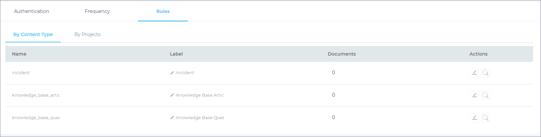Click pencil icon beside Knowledge Base Artic label

click(x=172, y=95)
